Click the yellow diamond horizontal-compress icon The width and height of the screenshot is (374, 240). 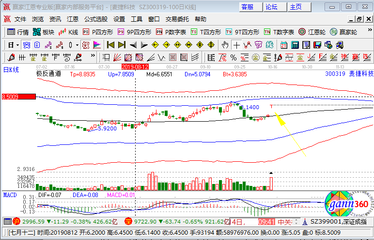point(188,45)
